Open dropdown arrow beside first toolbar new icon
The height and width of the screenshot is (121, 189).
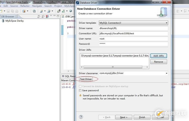coord(5,11)
